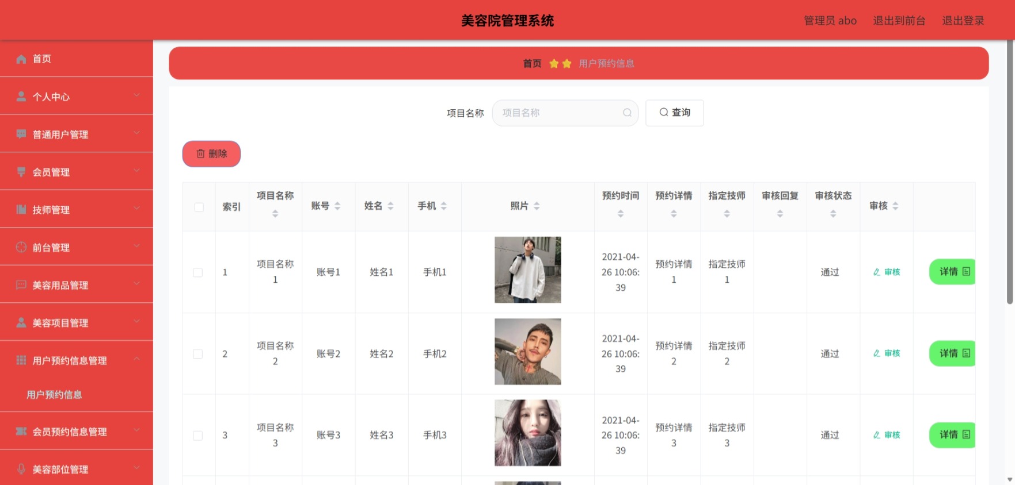1015x485 pixels.
Task: Collapse the 用户预约信息管理 menu chevron
Action: (x=136, y=359)
